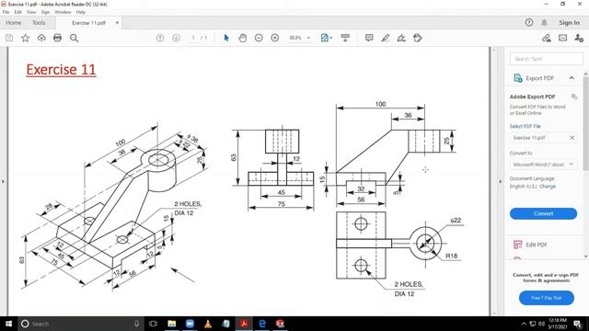The width and height of the screenshot is (589, 331).
Task: Click the share with others person icon
Action: (x=579, y=38)
